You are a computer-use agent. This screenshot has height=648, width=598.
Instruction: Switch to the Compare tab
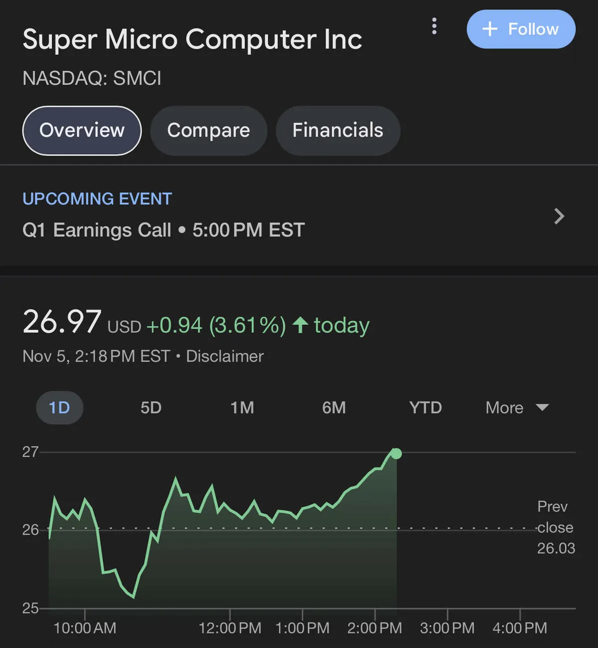(208, 130)
